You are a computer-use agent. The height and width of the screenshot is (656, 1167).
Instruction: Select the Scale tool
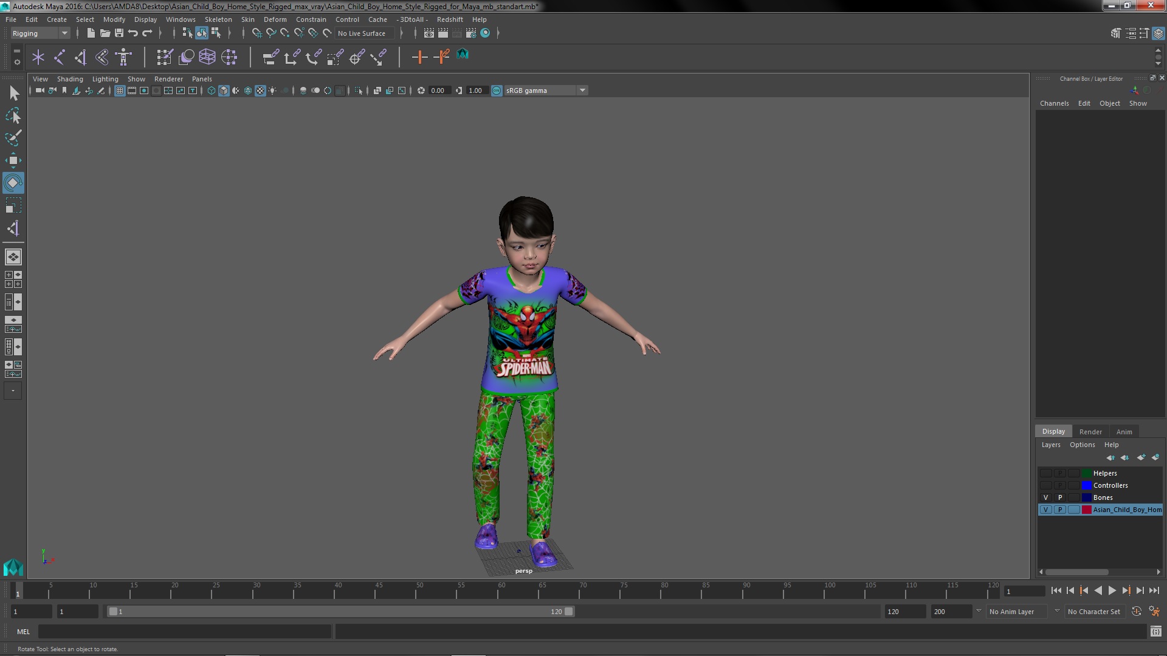click(x=13, y=205)
